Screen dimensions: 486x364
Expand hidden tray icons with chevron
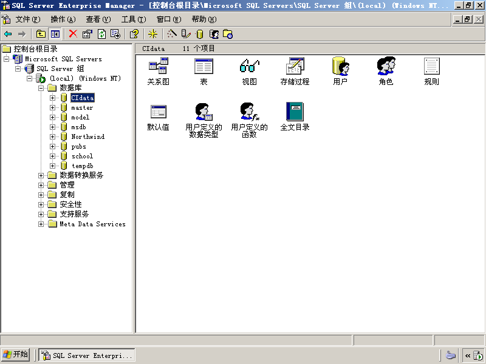click(467, 356)
